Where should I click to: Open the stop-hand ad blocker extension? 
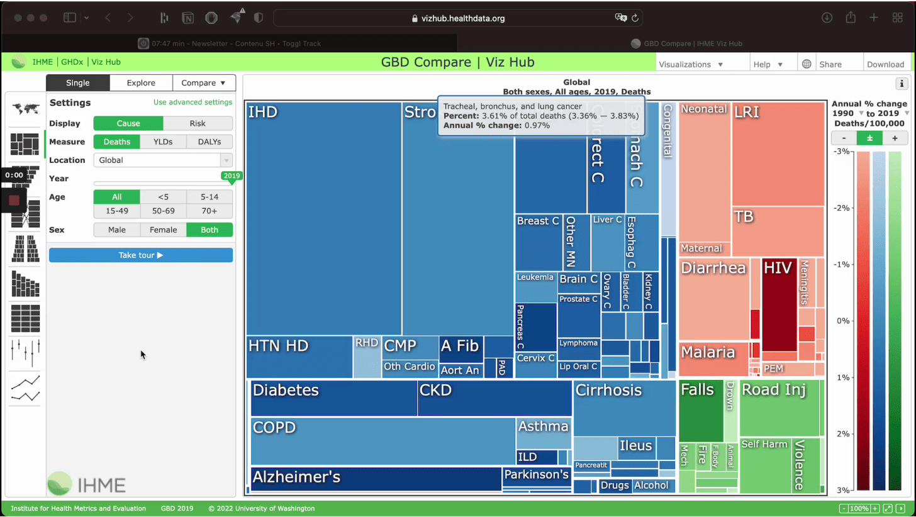click(x=211, y=18)
